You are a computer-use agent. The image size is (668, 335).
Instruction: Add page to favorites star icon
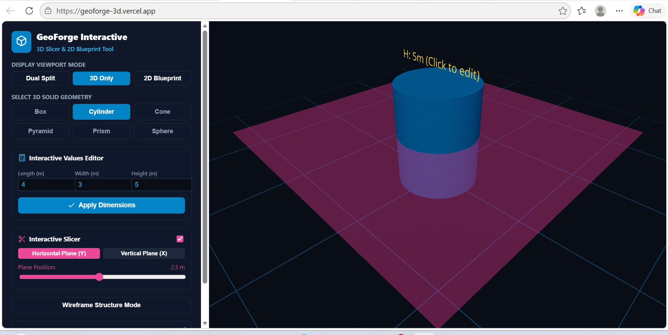click(562, 11)
